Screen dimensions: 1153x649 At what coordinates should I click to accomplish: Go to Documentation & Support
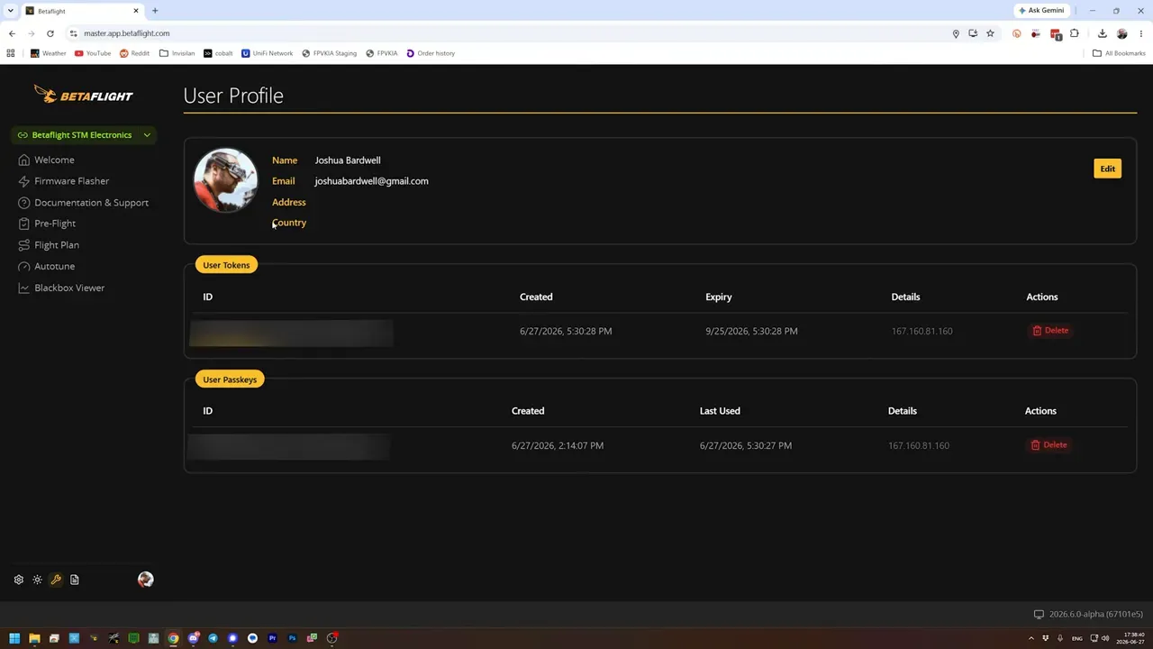91,203
